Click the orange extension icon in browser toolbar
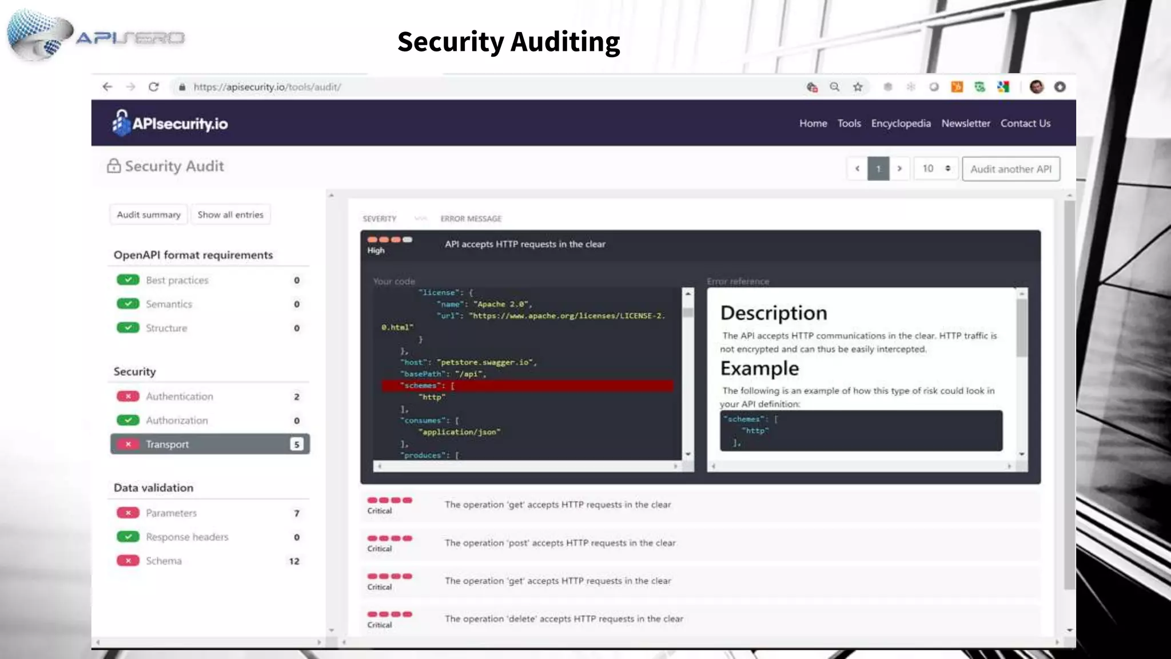 click(957, 87)
